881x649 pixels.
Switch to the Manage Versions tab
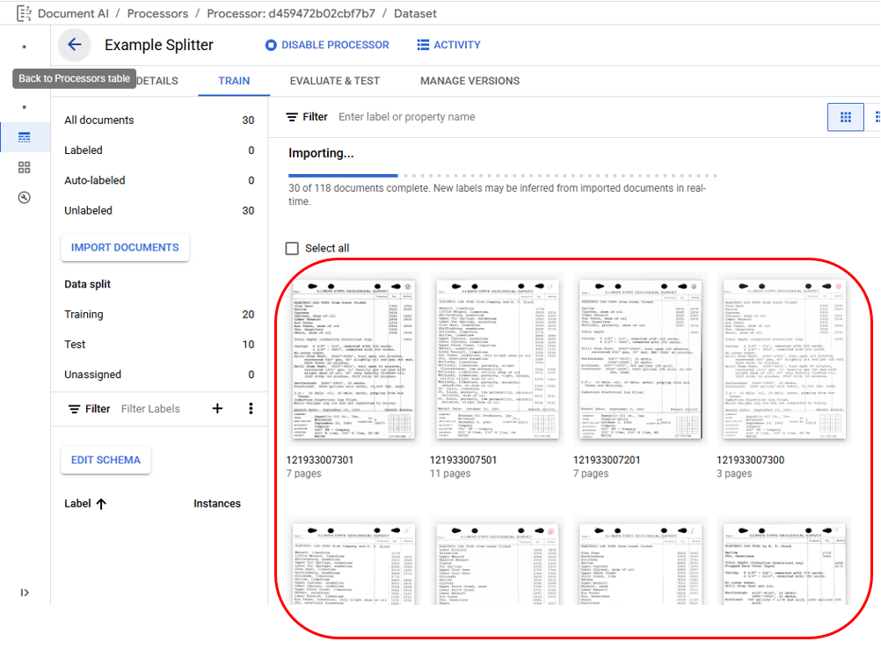coord(470,81)
